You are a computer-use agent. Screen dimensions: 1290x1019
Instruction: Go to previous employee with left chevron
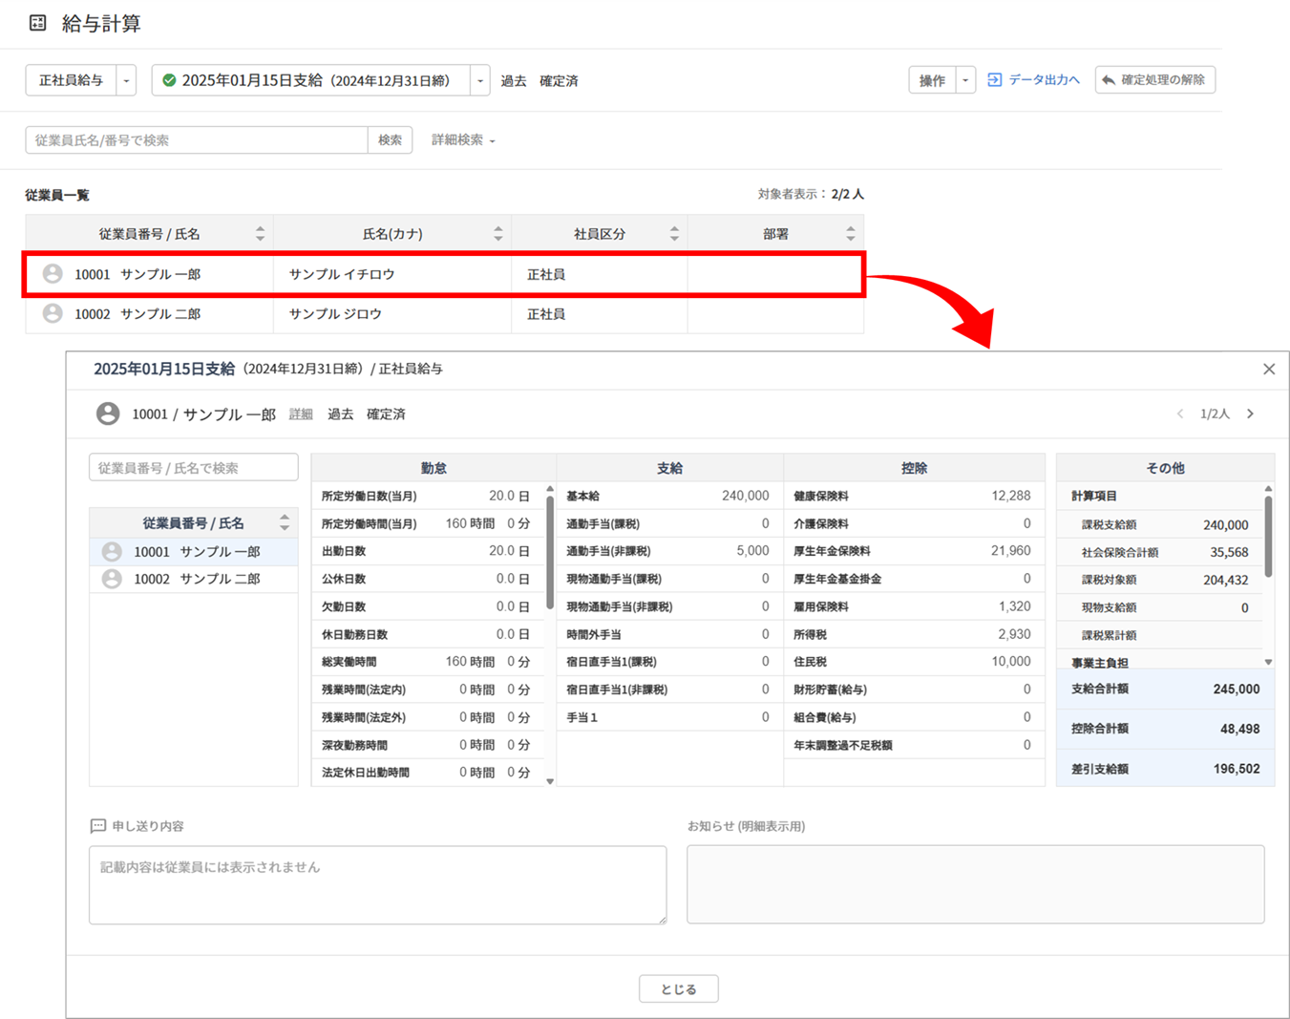1180,414
